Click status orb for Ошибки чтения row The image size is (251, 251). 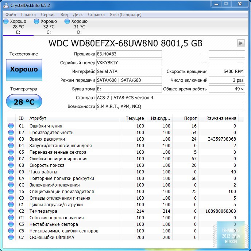(11, 126)
